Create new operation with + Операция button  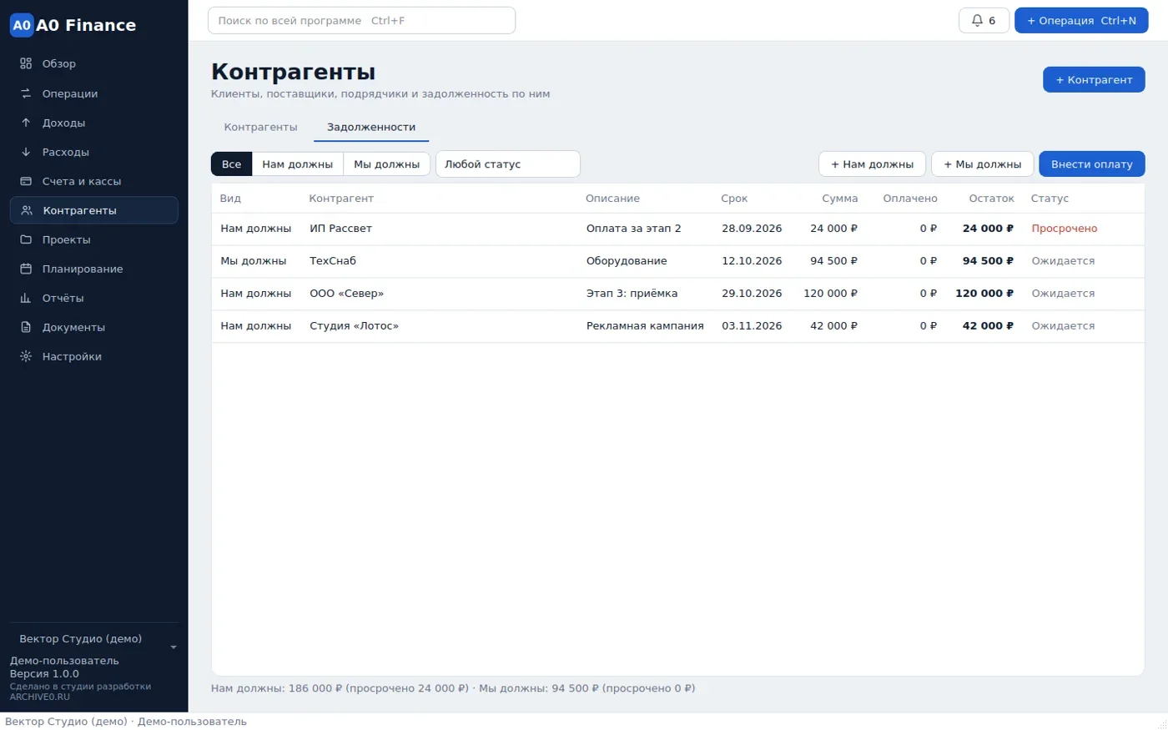[x=1081, y=21]
